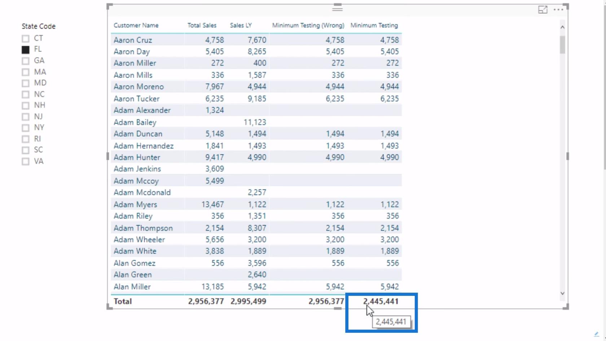
Task: Open Focus mode for the table visual
Action: tap(543, 10)
